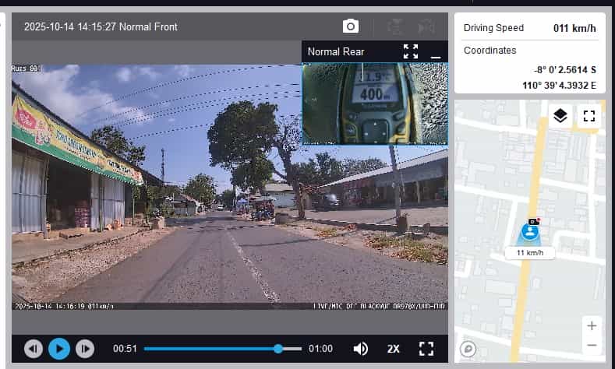Image resolution: width=615 pixels, height=369 pixels.
Task: Change the 2X playback speed
Action: click(394, 348)
